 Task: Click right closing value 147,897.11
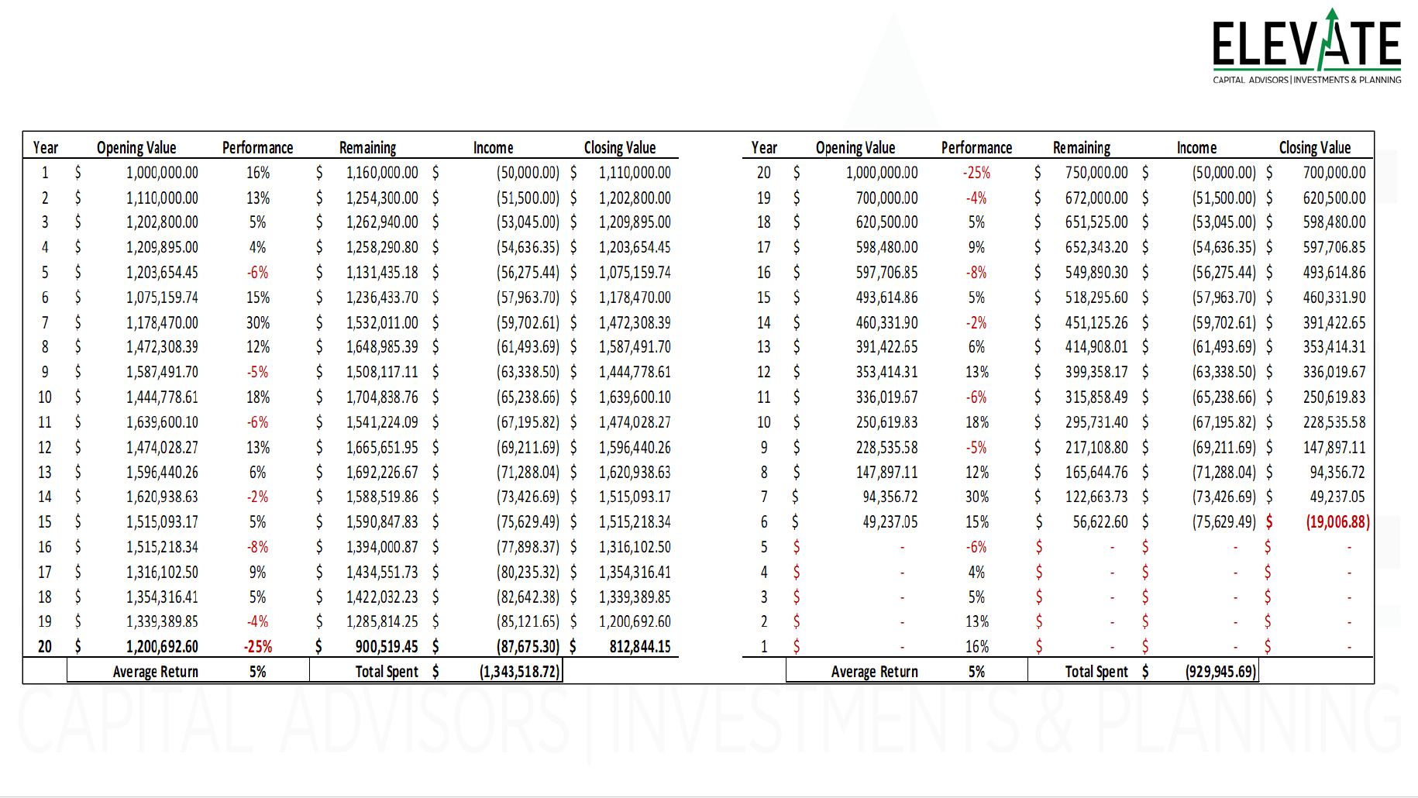pos(1334,448)
